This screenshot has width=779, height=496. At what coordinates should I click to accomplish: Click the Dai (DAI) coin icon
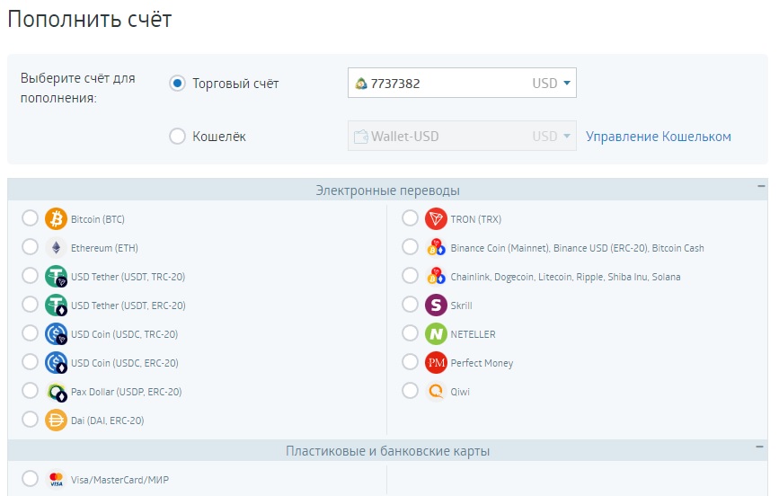click(56, 421)
